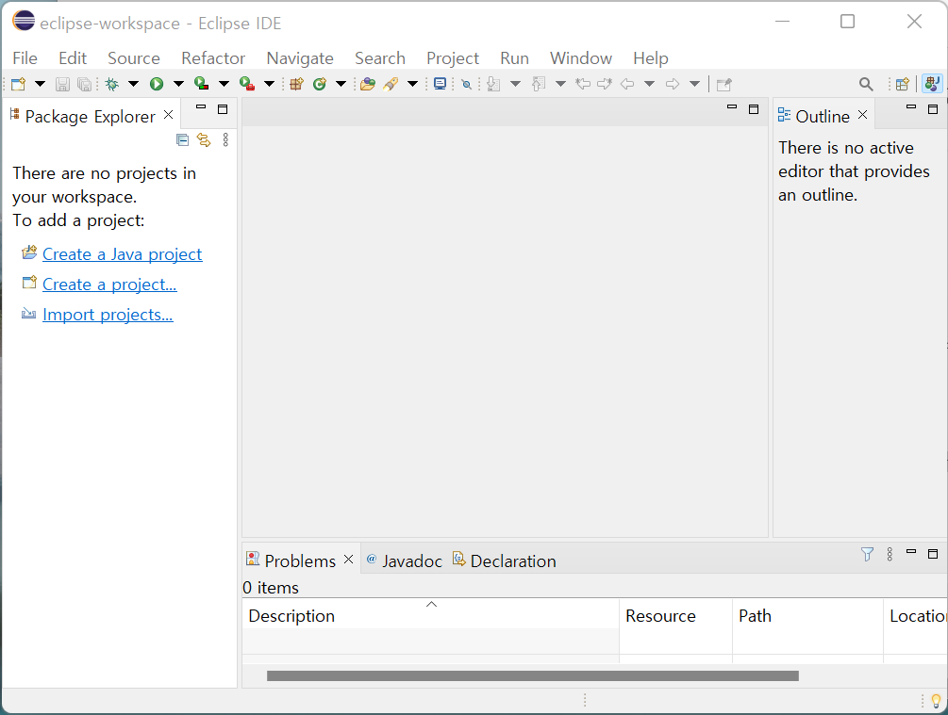This screenshot has height=715, width=948.
Task: Close the Outline view tab
Action: [x=863, y=115]
